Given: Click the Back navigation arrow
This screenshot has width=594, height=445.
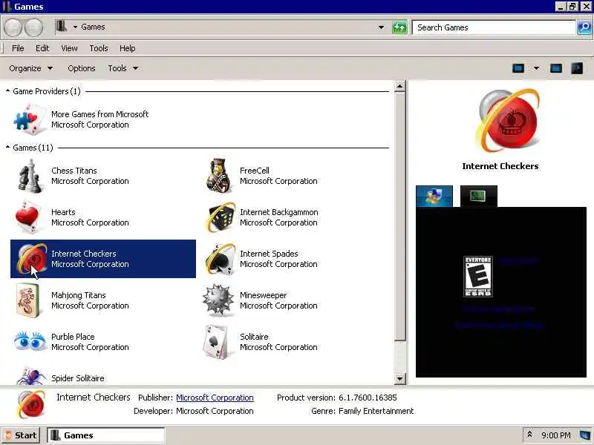Looking at the screenshot, I should point(13,27).
